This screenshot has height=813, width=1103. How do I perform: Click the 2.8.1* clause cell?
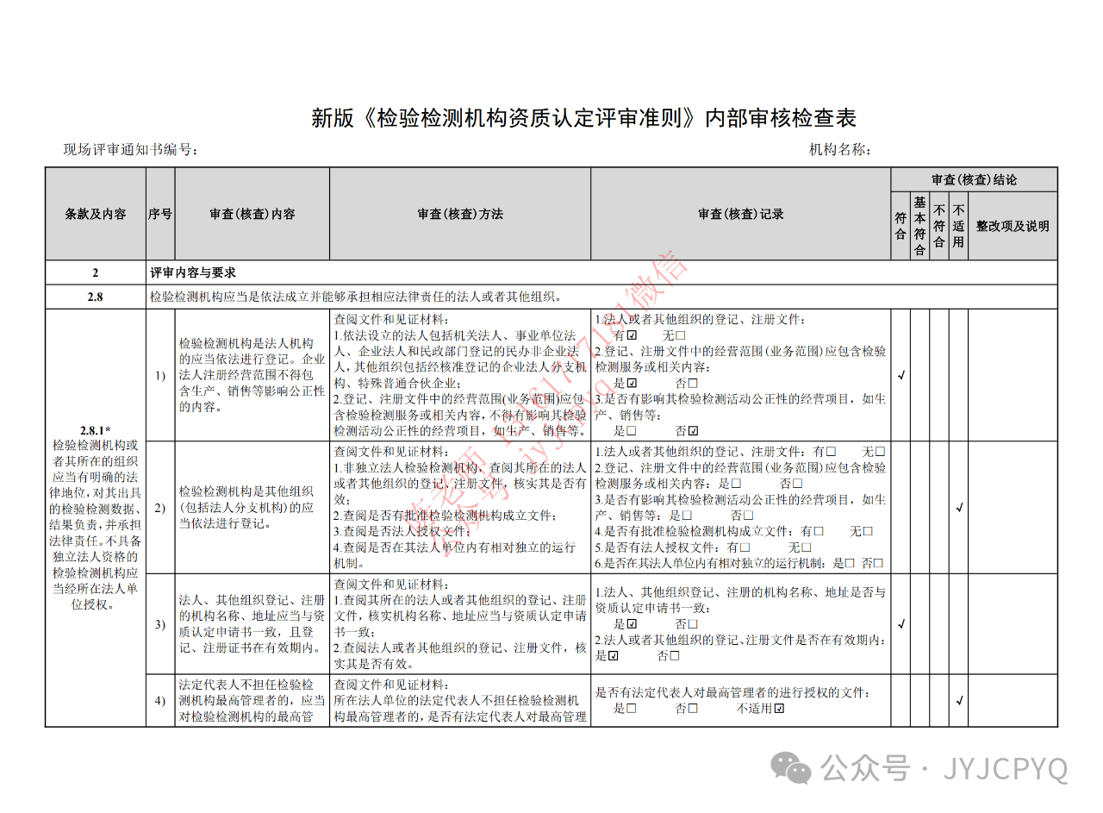tap(96, 517)
